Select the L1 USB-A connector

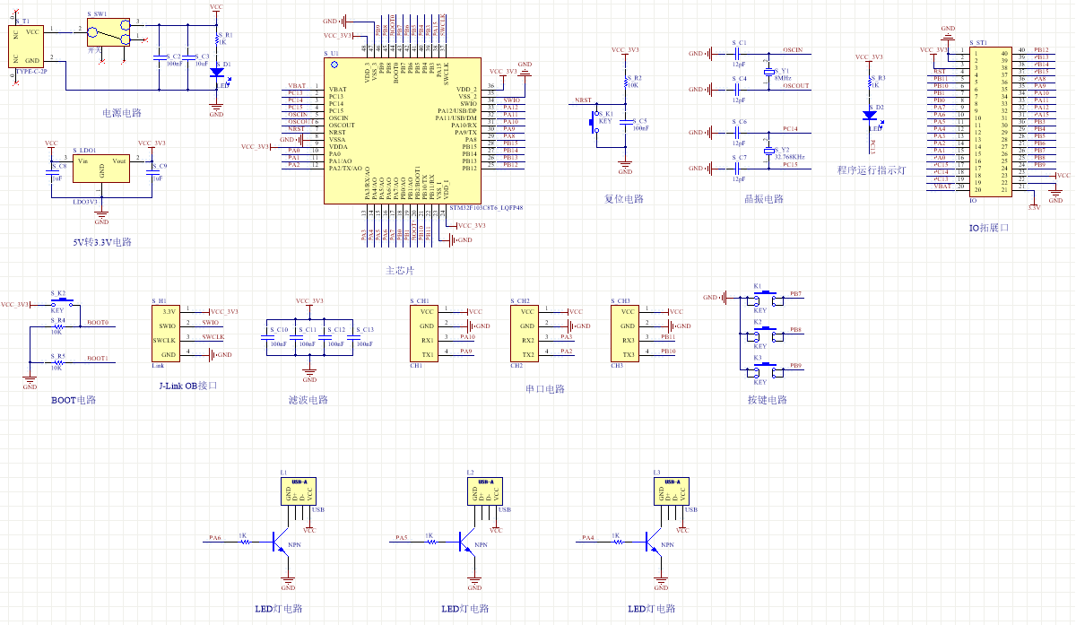point(299,490)
